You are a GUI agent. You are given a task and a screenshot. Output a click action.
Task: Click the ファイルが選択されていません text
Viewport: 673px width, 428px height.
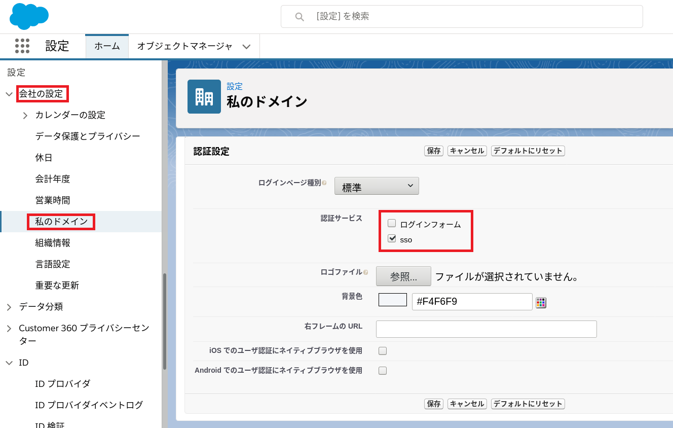coord(507,277)
